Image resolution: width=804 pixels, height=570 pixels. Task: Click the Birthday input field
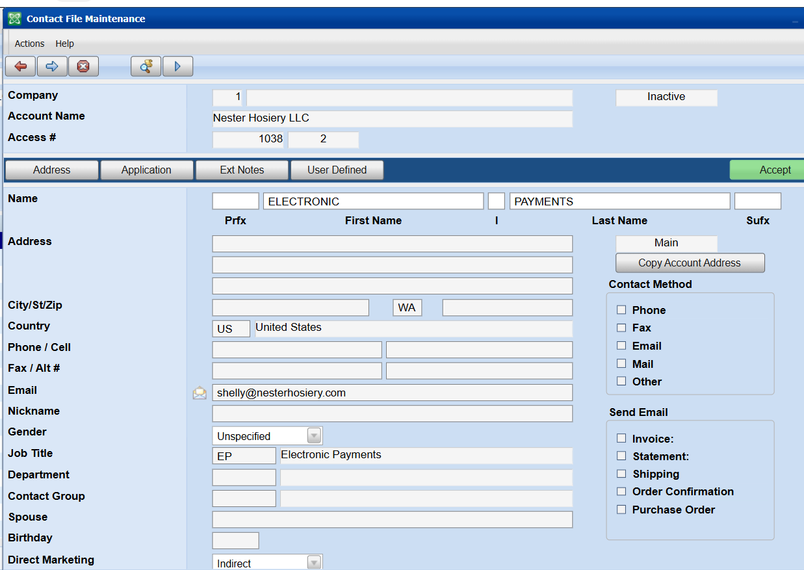point(235,541)
